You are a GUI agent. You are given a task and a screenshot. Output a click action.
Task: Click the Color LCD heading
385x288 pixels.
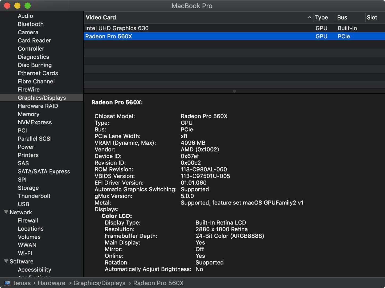pyautogui.click(x=117, y=216)
